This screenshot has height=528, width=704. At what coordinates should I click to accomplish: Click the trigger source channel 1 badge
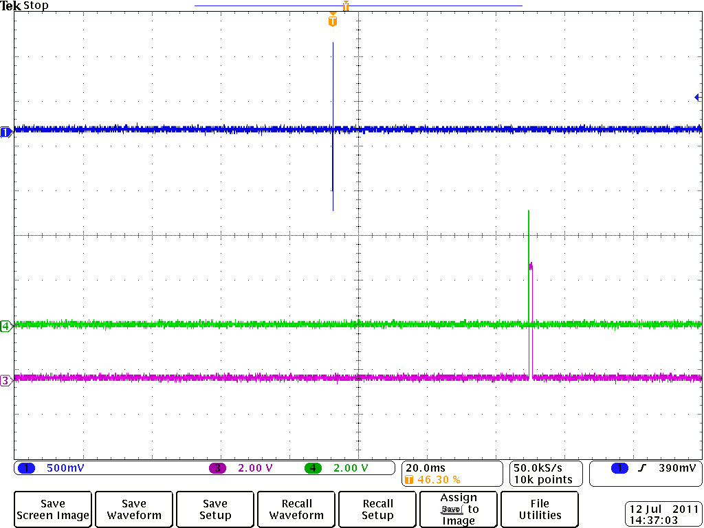coord(619,468)
